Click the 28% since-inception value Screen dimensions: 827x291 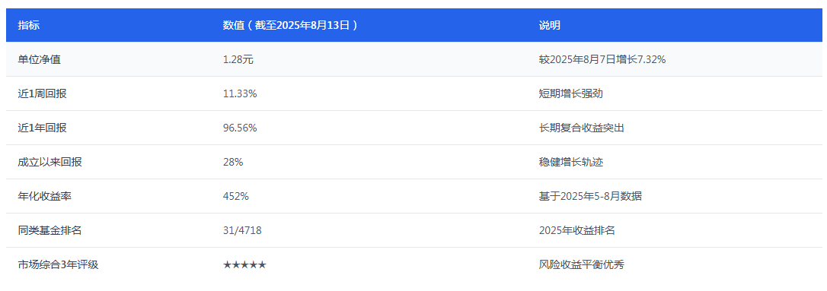point(233,162)
